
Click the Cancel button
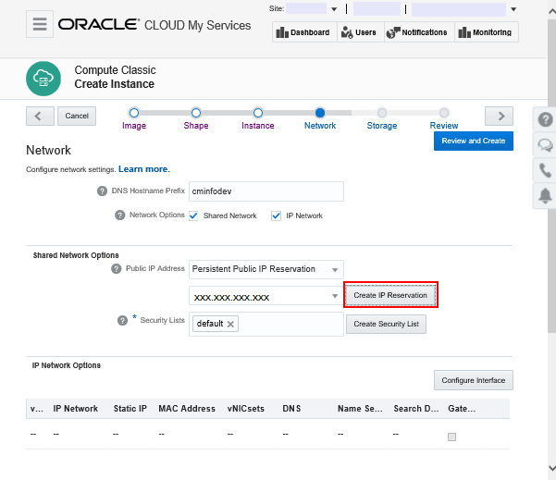(x=77, y=116)
